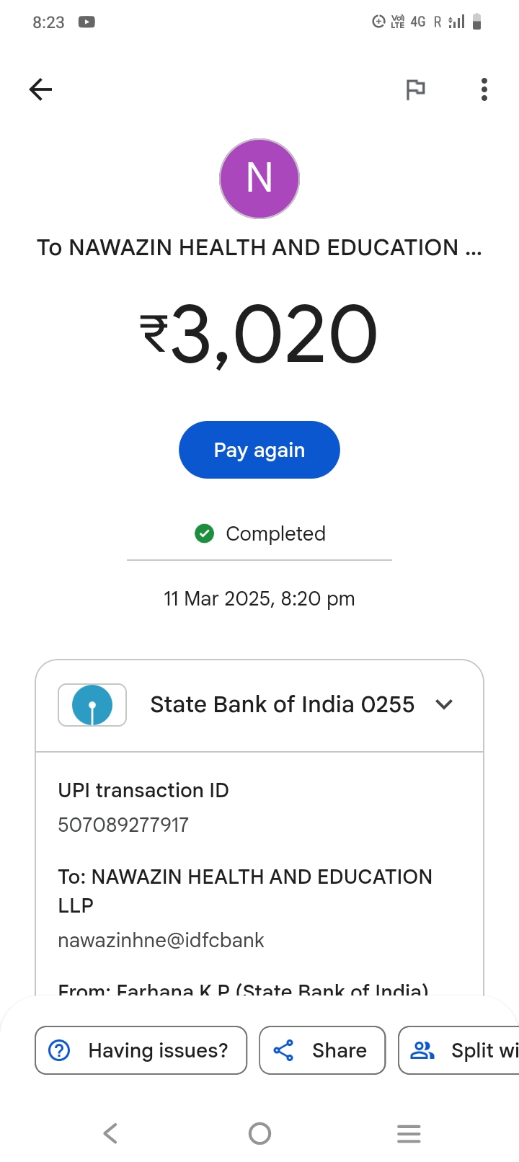Tap the green Completed checkmark icon

(205, 533)
